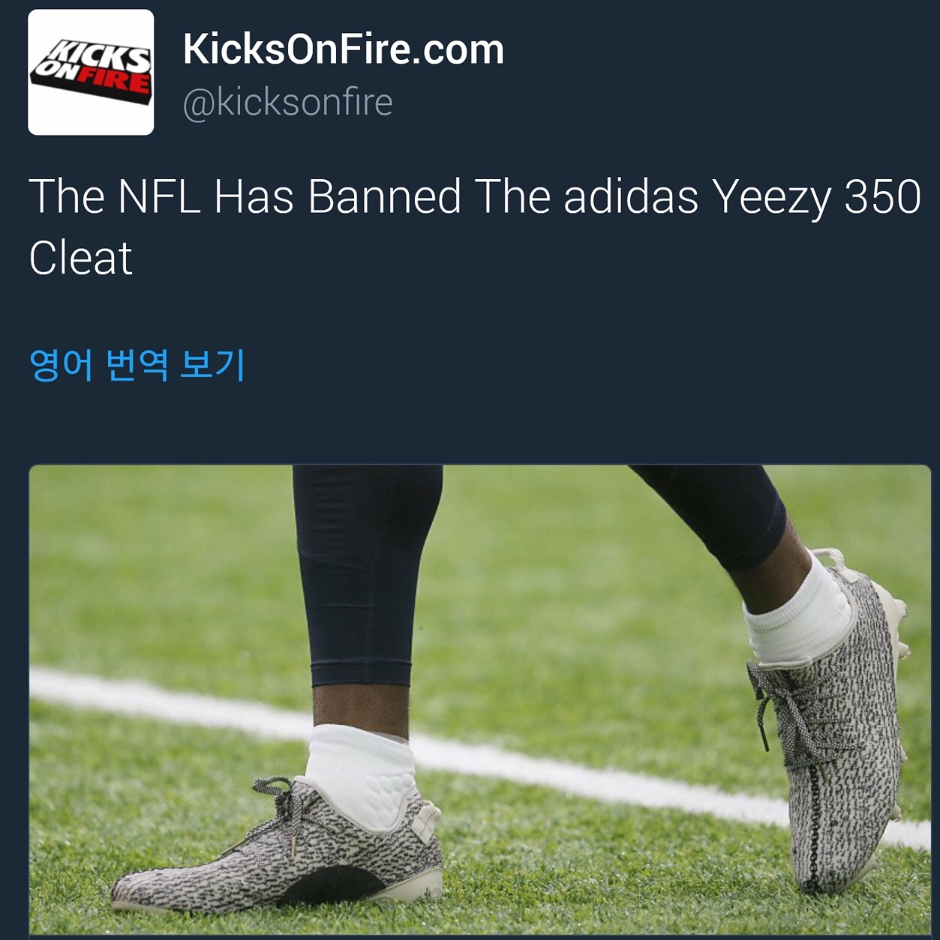Open the @kicksonfire handle
The width and height of the screenshot is (940, 940).
(287, 102)
